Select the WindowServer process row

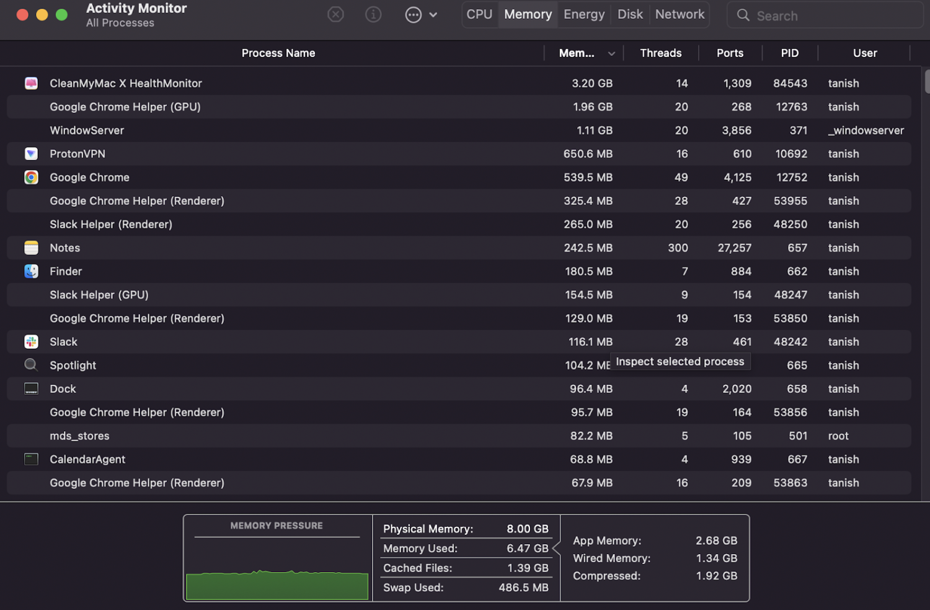(x=459, y=130)
